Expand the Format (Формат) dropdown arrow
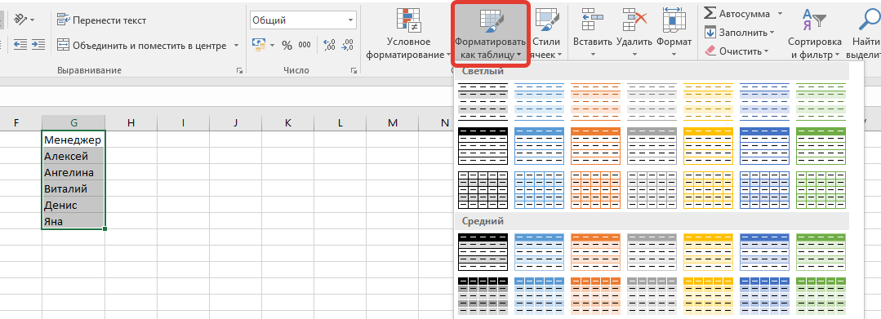Image resolution: width=881 pixels, height=319 pixels. 674,55
